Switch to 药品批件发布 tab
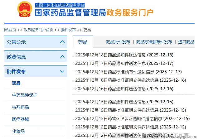The width and height of the screenshot is (198, 139). pos(118,42)
